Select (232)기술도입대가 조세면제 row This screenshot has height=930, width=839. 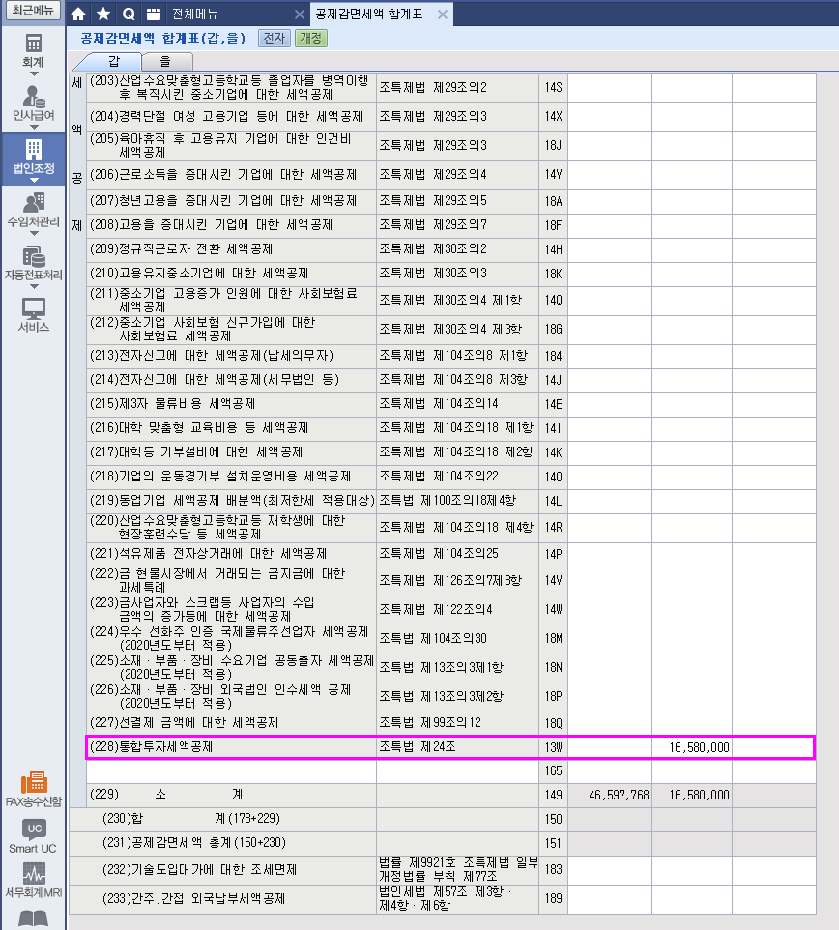tap(443, 870)
